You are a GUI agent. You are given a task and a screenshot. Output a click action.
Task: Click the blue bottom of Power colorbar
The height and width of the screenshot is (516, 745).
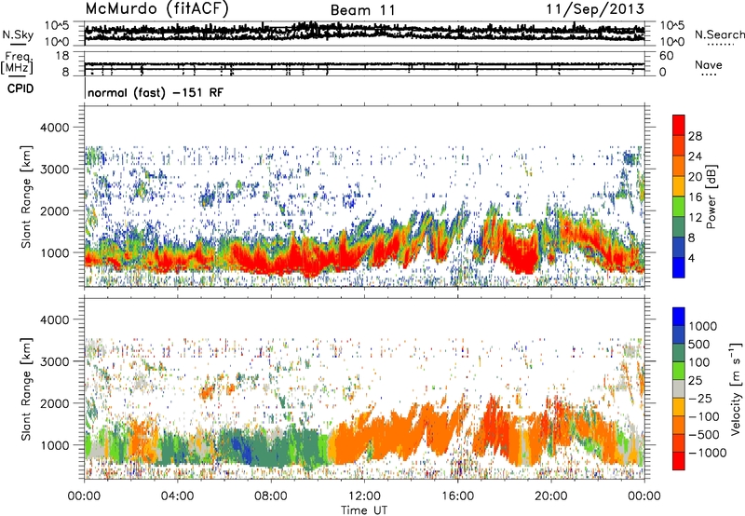coord(679,267)
